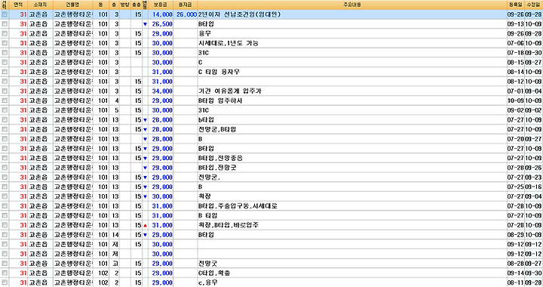The image size is (543, 287).
Task: Click the registration date 08-12
Action: (x=515, y=82)
